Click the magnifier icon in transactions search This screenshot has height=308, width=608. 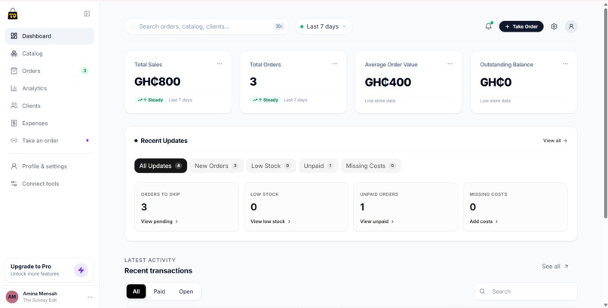coord(482,291)
